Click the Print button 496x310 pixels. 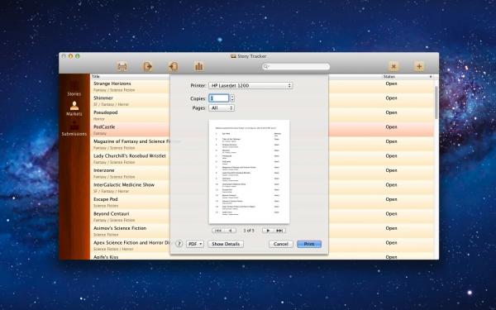(x=309, y=244)
